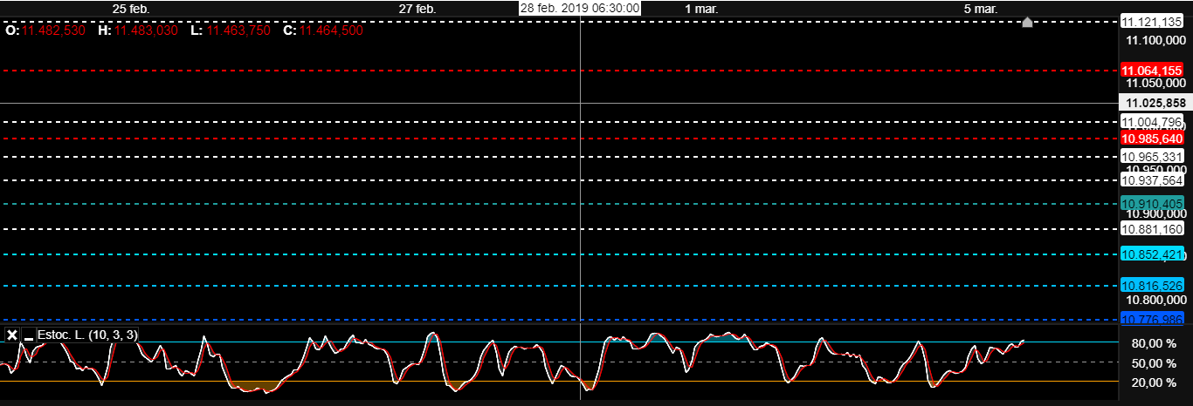The width and height of the screenshot is (1193, 406).
Task: Select the white 11.004,796 level label
Action: pos(1152,122)
